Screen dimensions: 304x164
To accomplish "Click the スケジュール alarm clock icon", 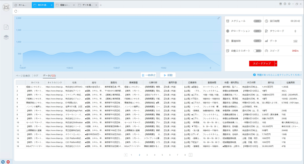I will 228,21.
